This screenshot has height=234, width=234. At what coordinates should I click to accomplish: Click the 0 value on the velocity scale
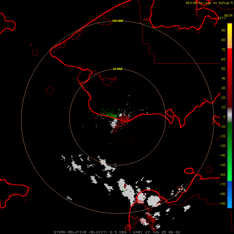tap(224, 117)
